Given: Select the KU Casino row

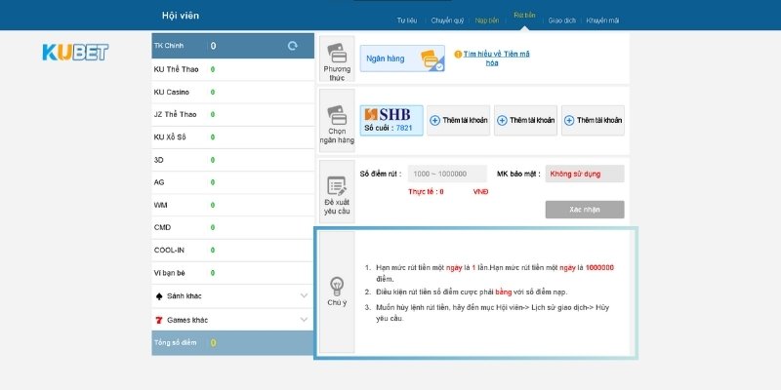Looking at the screenshot, I should pyautogui.click(x=233, y=93).
